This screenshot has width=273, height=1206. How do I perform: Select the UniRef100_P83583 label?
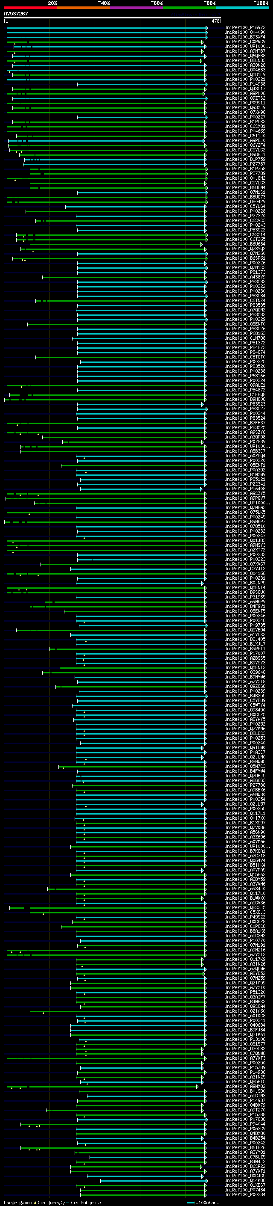click(245, 282)
